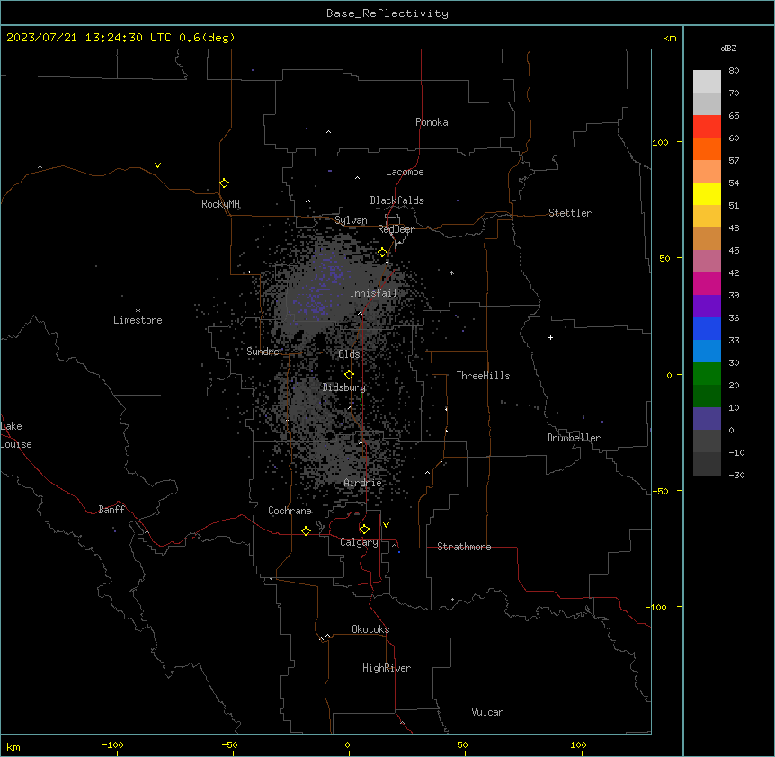Click the 50 tick on right axis
Viewport: 775px width, 757px height.
coord(664,258)
